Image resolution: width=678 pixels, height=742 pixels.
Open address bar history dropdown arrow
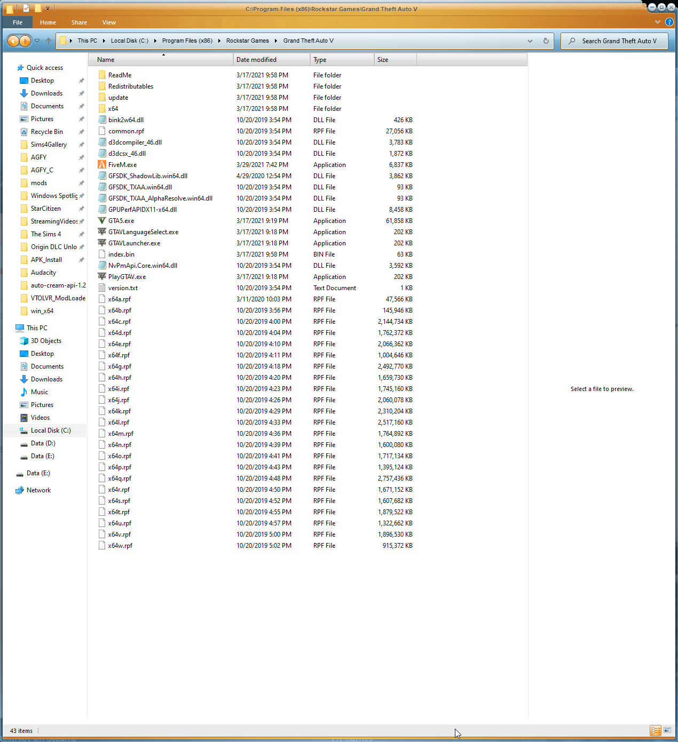[x=530, y=41]
